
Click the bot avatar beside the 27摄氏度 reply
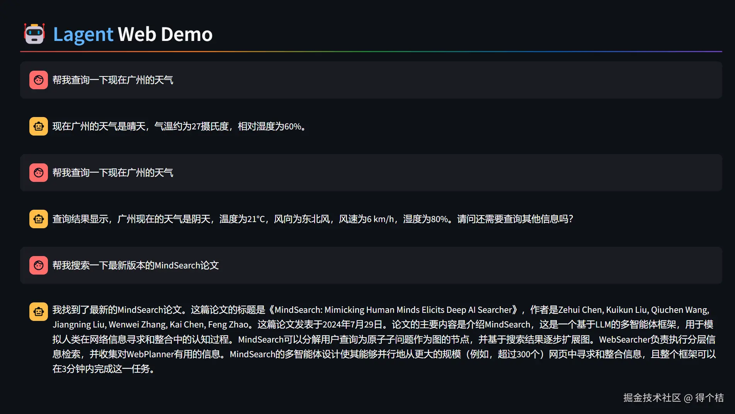point(39,126)
